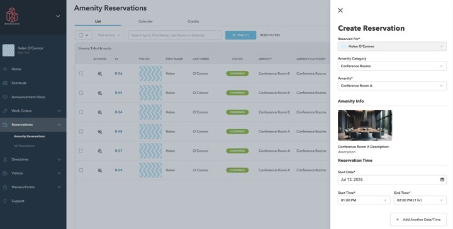Screen dimensions: 453x229
Task: Open the building switcher chevron
Action: pos(58,16)
